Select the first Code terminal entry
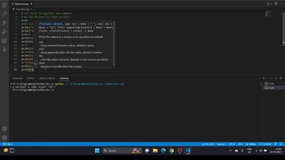 click(x=274, y=84)
